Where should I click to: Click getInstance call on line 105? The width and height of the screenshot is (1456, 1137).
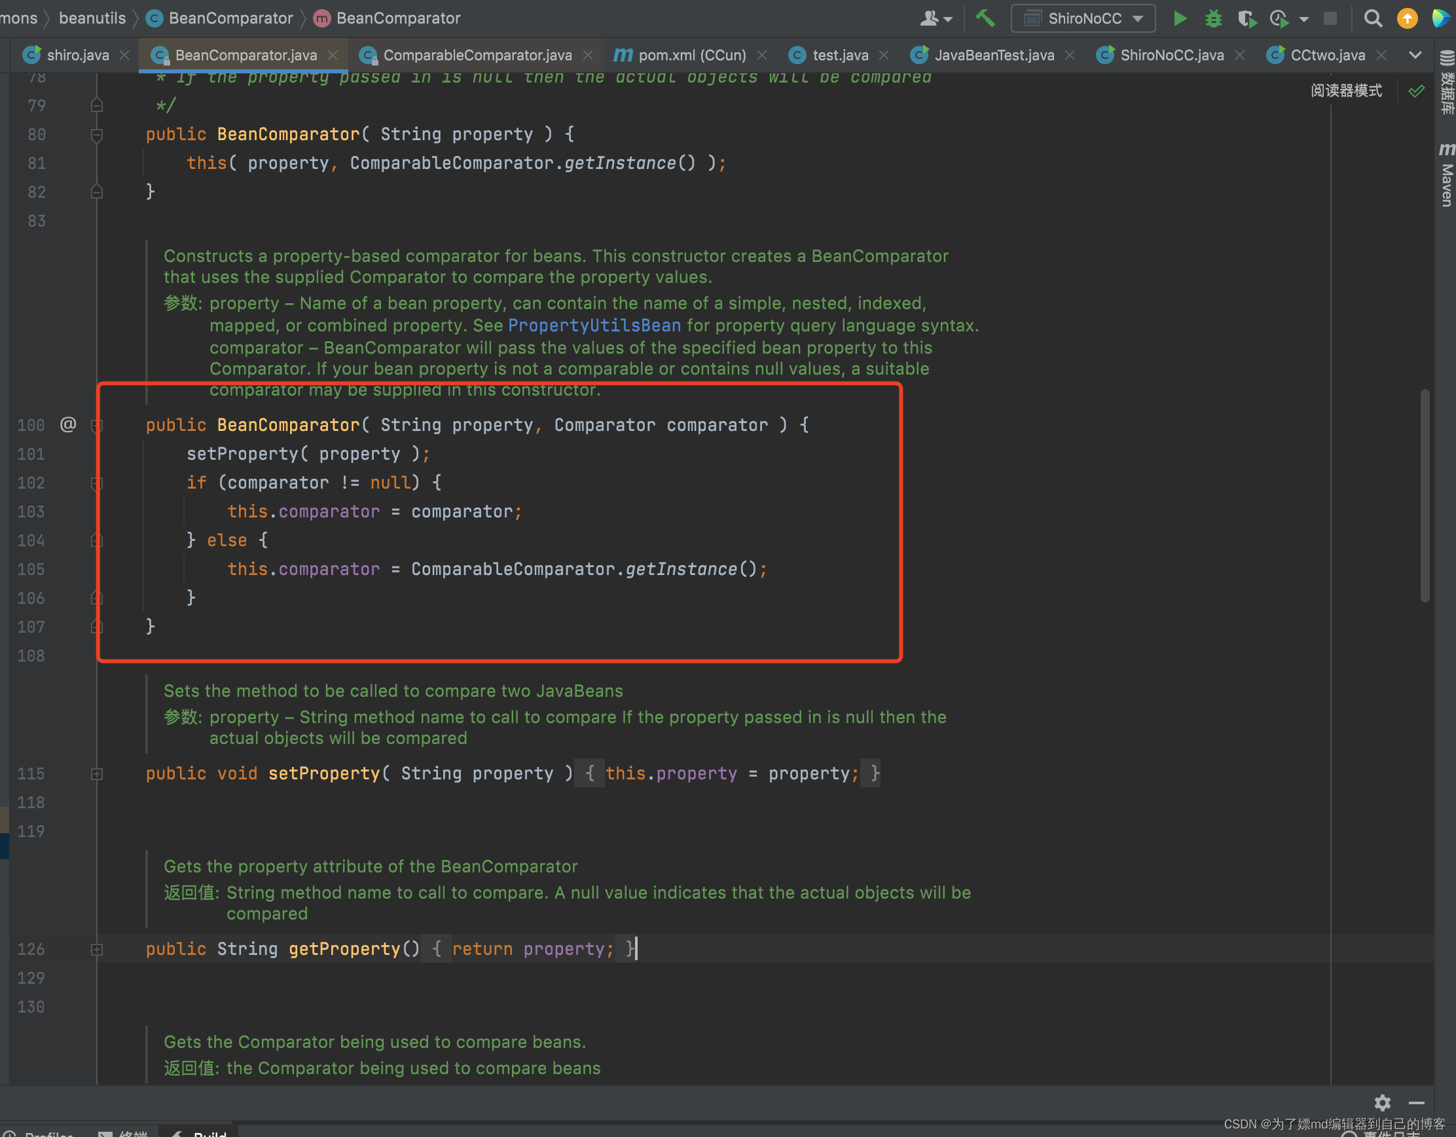pyautogui.click(x=681, y=569)
